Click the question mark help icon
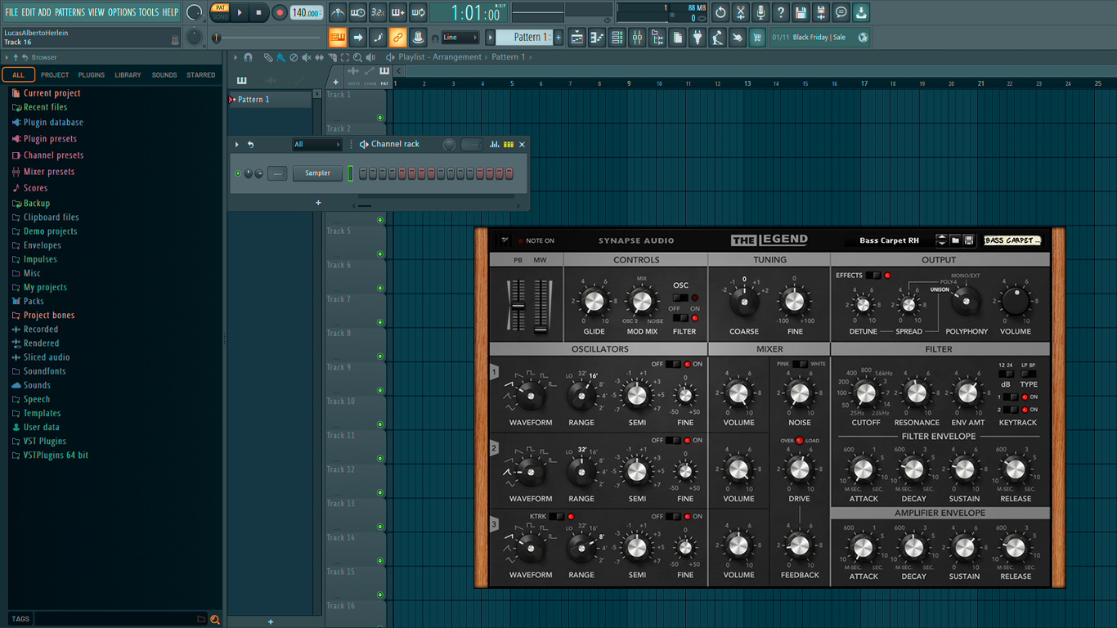The height and width of the screenshot is (628, 1117). click(x=781, y=12)
